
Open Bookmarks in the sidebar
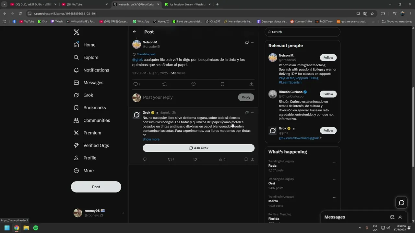click(90, 108)
